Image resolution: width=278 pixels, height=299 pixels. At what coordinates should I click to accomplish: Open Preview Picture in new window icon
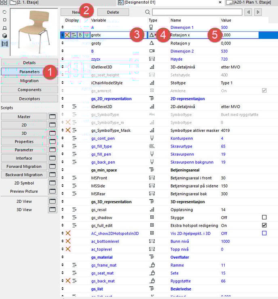tap(53, 191)
